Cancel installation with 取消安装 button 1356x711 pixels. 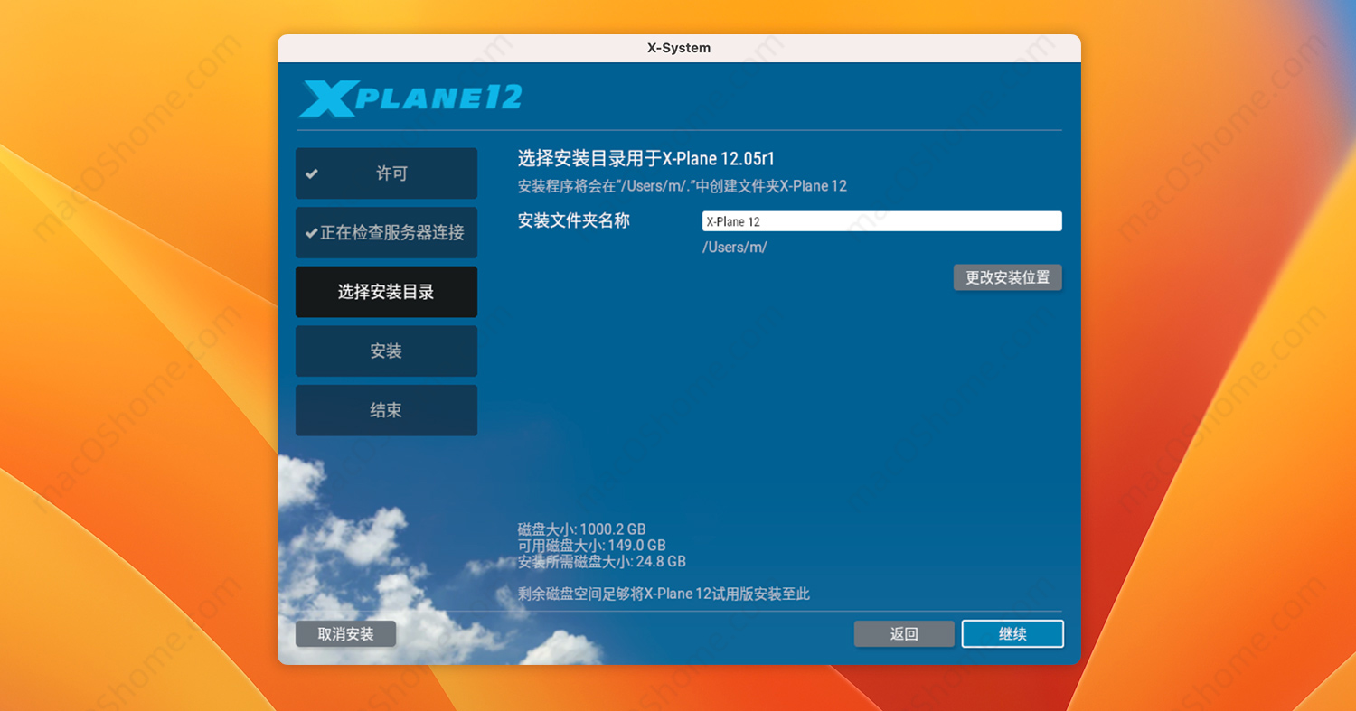coord(345,634)
